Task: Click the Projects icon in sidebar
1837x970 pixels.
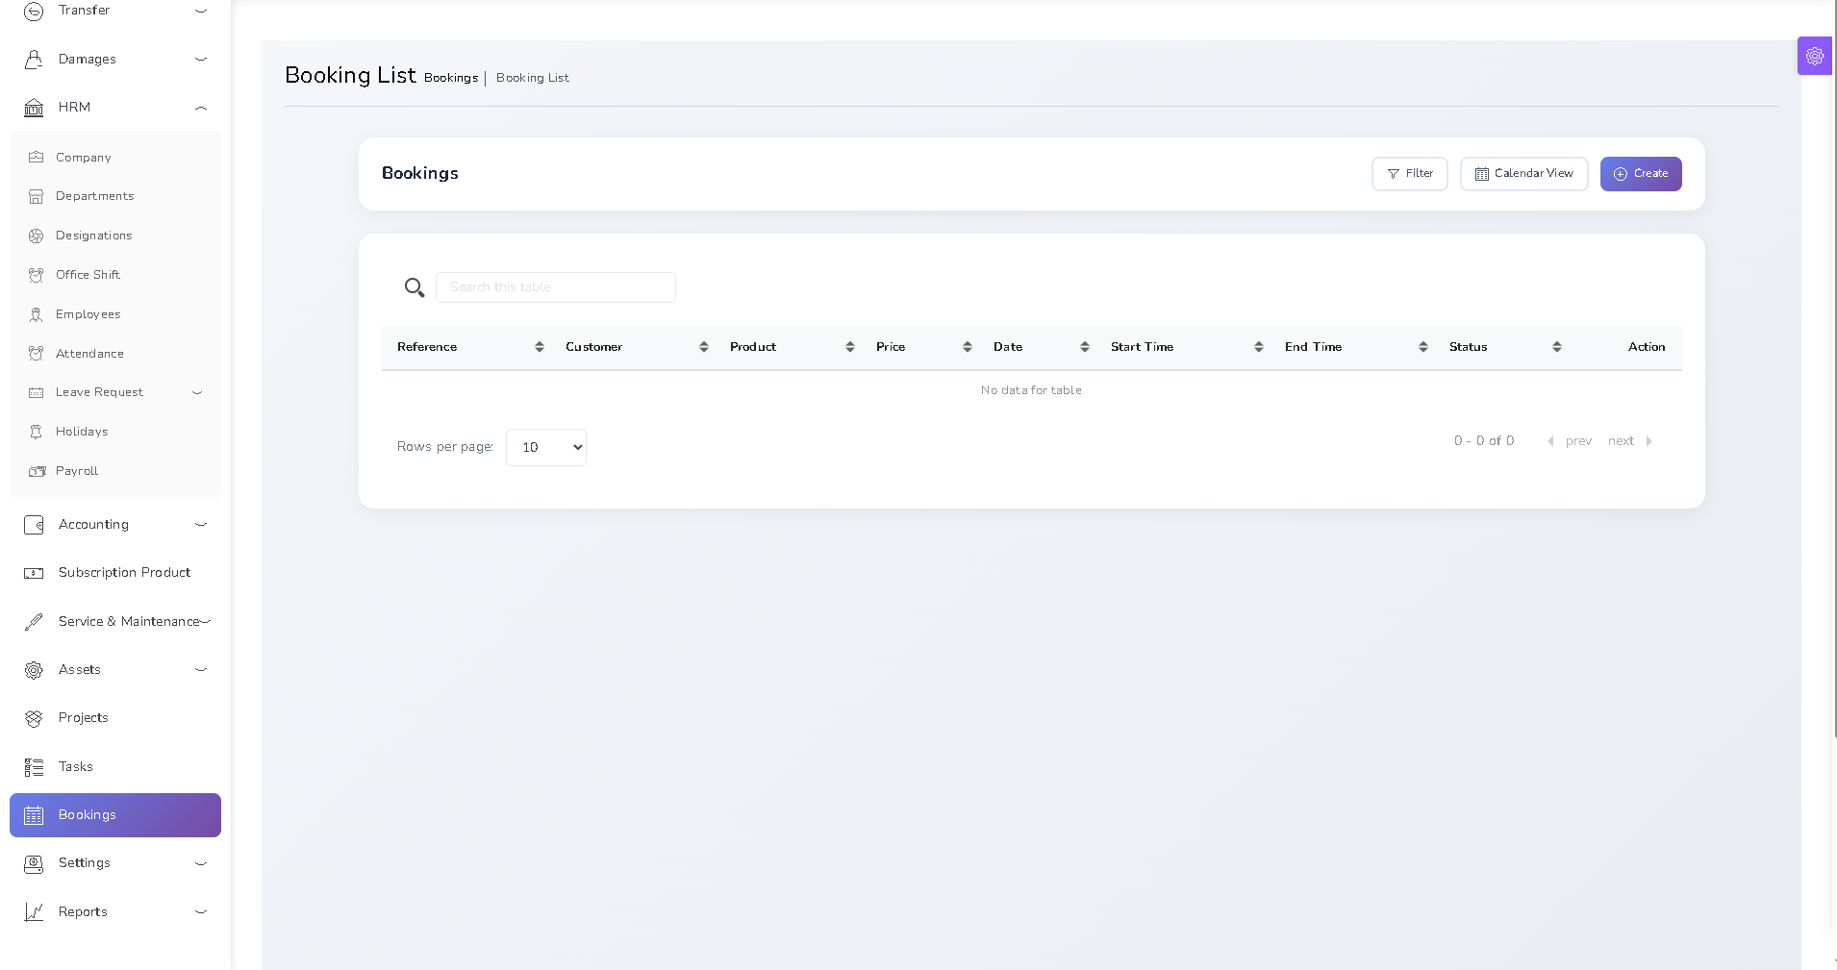Action: (34, 718)
